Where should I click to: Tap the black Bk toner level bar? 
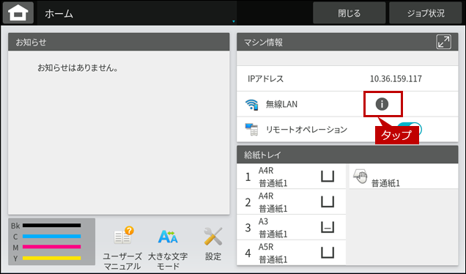pos(52,226)
